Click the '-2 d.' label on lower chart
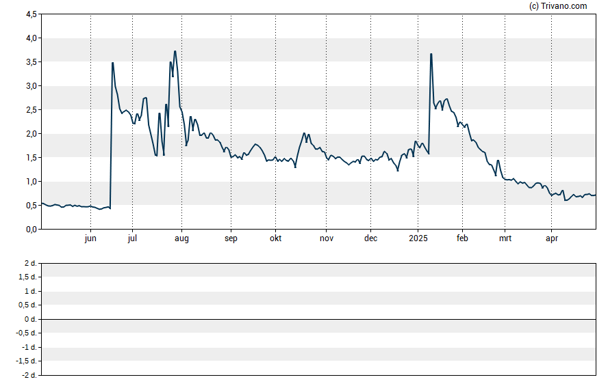 pos(29,375)
